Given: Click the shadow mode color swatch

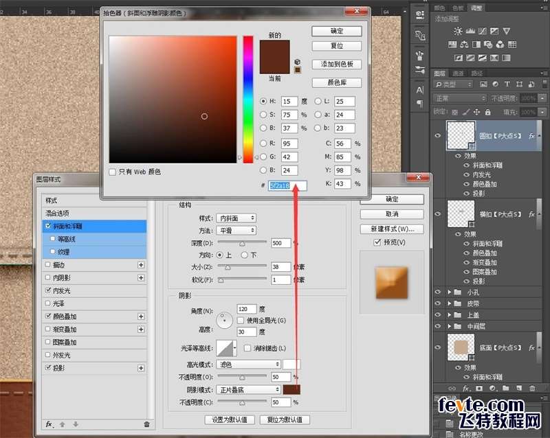Looking at the screenshot, I should (x=291, y=390).
